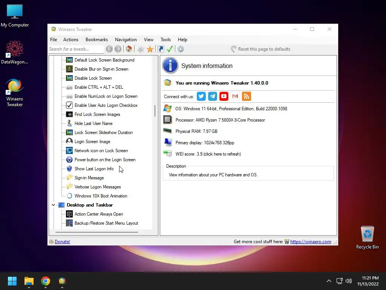Click the Donate! link
Viewport: 386px width, 290px height.
[62, 242]
